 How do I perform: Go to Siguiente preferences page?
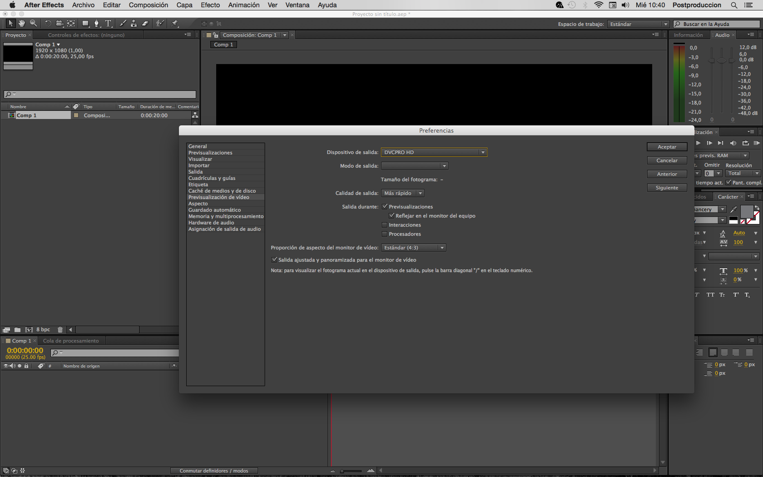pos(667,188)
